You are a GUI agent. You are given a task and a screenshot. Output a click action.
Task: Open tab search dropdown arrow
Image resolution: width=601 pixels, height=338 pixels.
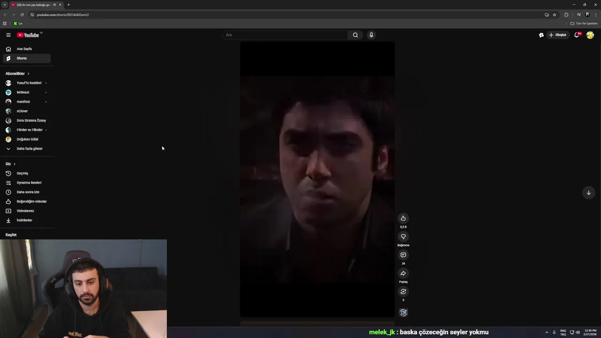[4, 5]
